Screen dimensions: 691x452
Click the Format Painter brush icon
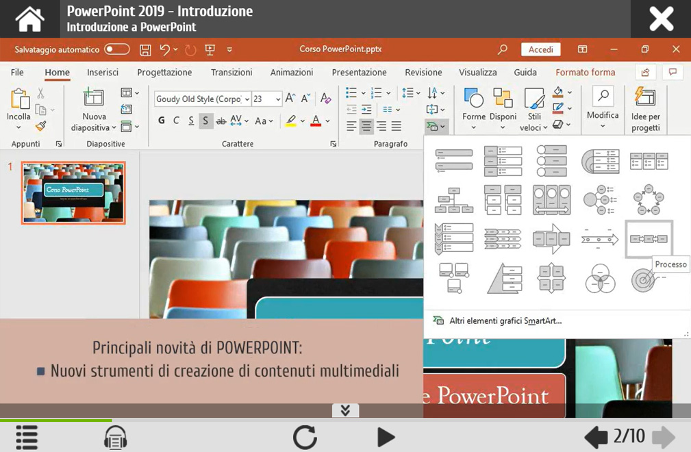click(x=40, y=127)
